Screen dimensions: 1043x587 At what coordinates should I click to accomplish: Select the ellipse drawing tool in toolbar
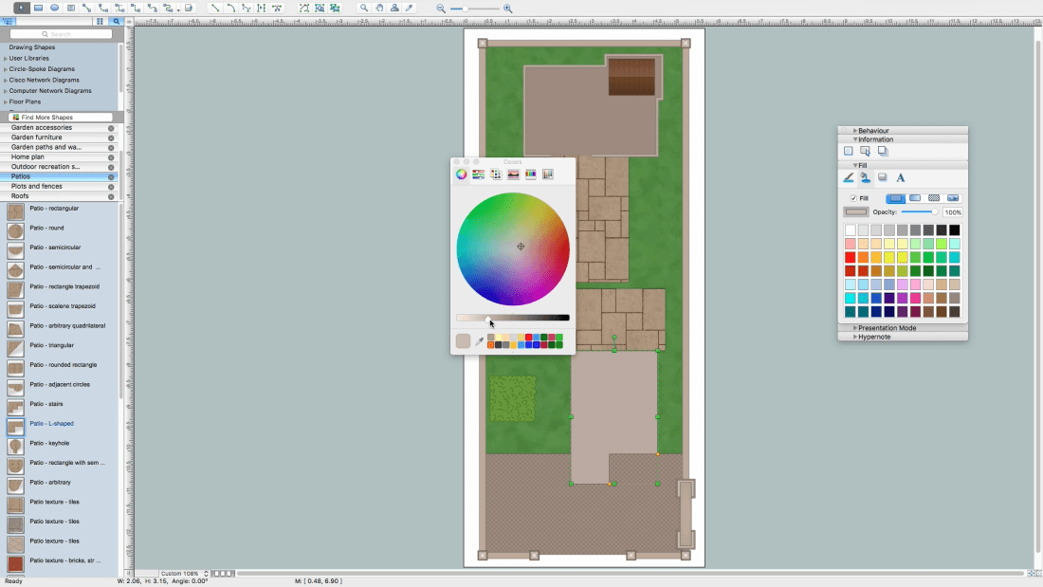click(54, 8)
